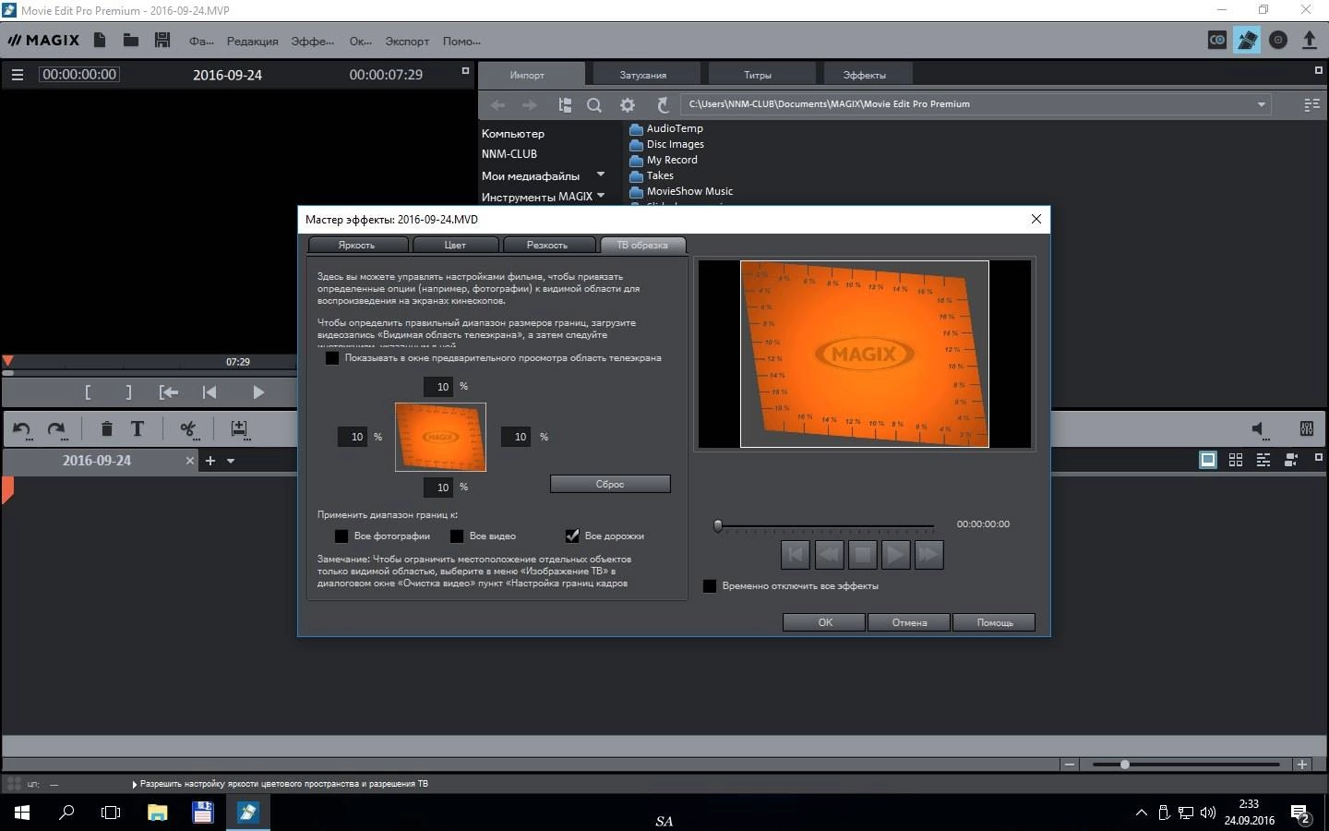
Task: Click the TV crop thumbnail image
Action: tap(440, 437)
